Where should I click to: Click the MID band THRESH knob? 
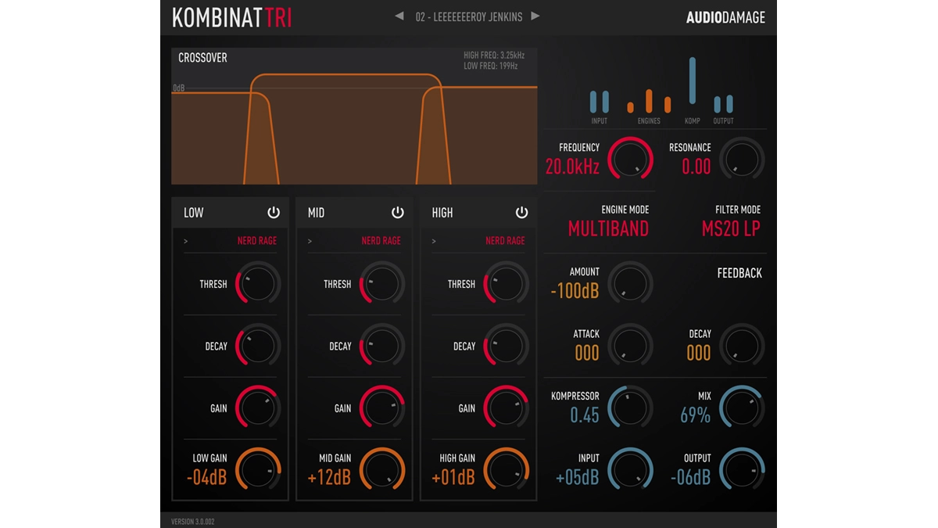click(x=382, y=284)
